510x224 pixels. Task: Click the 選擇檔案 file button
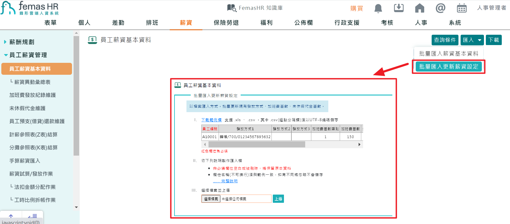211,199
